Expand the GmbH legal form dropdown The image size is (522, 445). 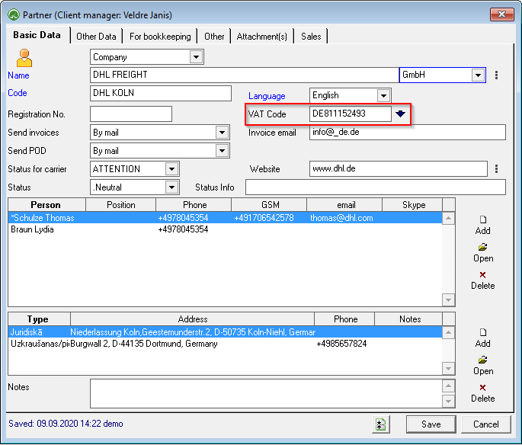[x=478, y=75]
